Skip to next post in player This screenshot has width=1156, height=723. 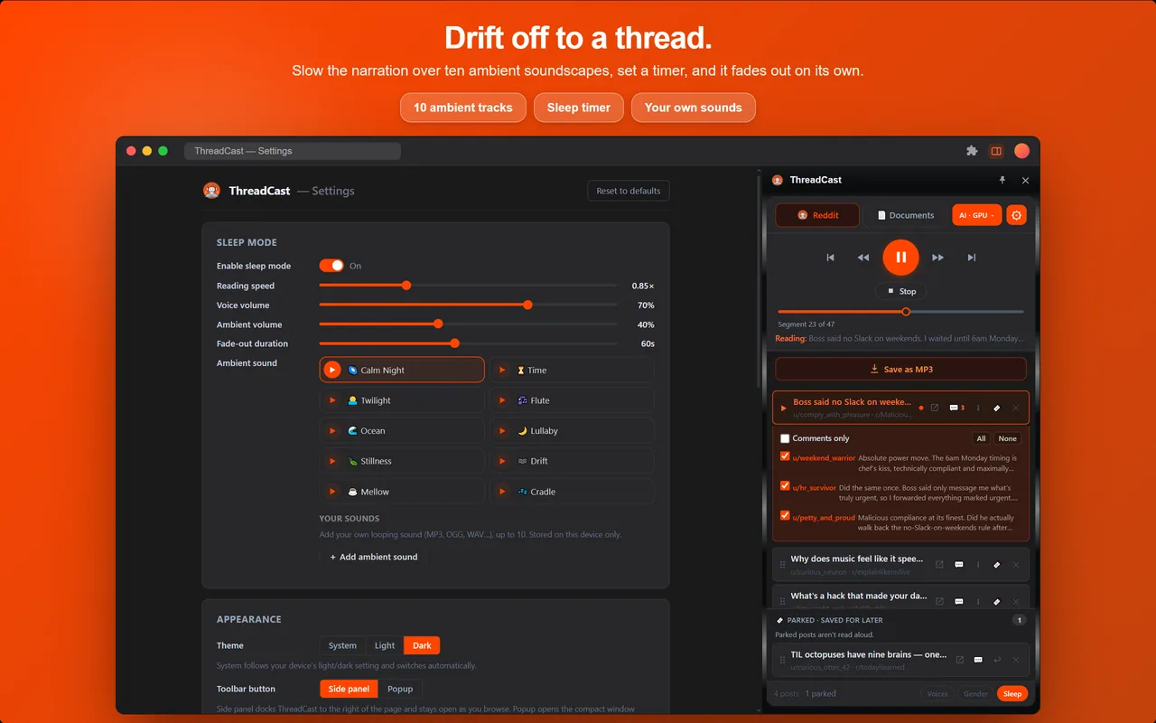972,258
